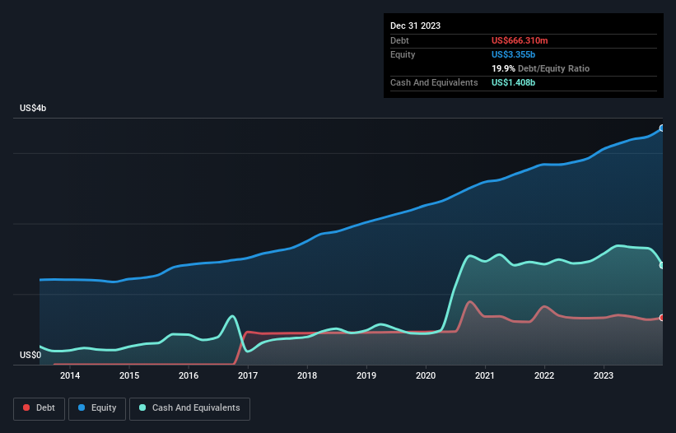Viewport: 676px width, 433px height.
Task: Click the 19.9% Debt/Equity Ratio text
Action: 540,68
